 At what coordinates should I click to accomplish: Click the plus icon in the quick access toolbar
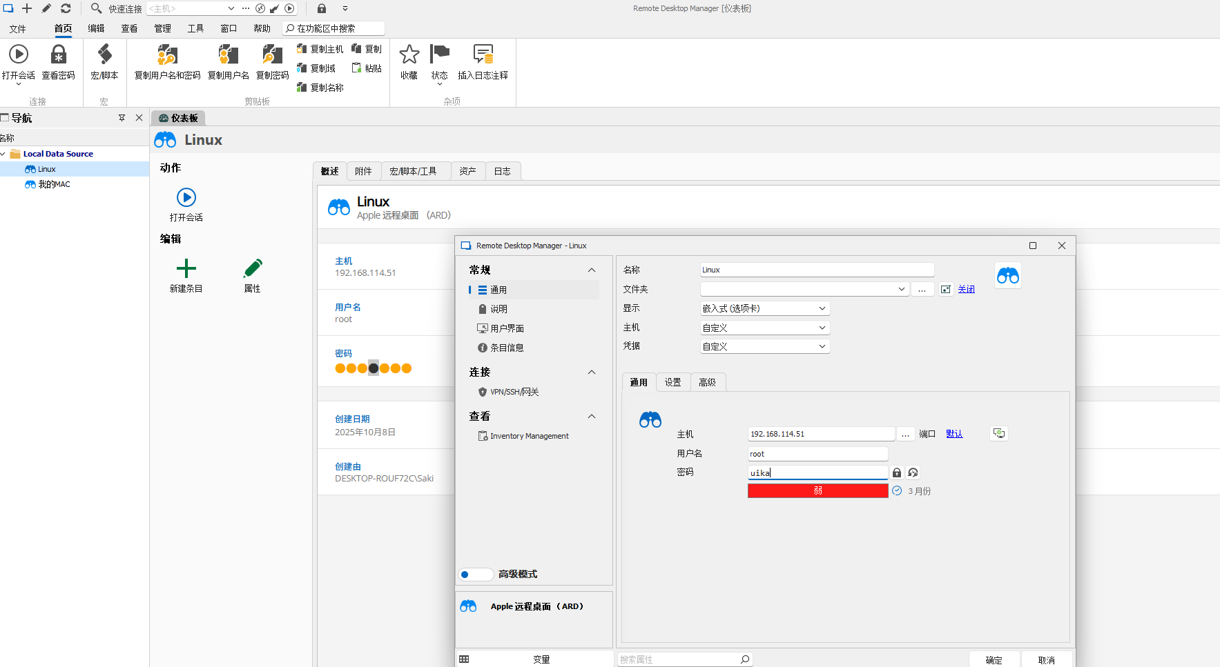coord(27,8)
